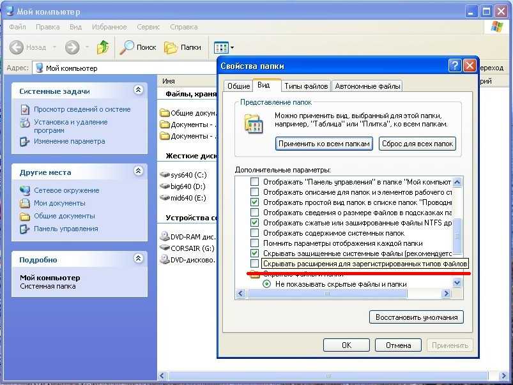Check Помнить параметры отображения каждой папки
The image size is (513, 385).
point(254,243)
